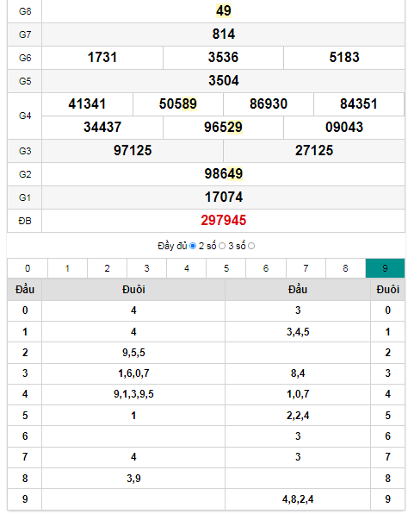Click the special prize number 297945

coord(224,221)
